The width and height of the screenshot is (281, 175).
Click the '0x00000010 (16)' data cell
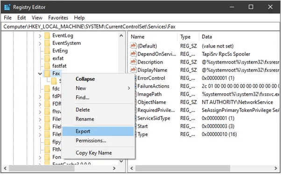[x=219, y=134]
